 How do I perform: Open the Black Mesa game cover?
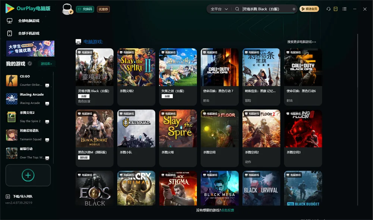(220, 188)
